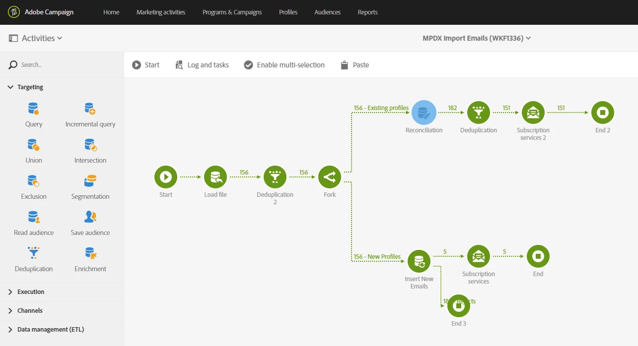Expand the Execution section
The image size is (638, 346).
click(x=11, y=292)
